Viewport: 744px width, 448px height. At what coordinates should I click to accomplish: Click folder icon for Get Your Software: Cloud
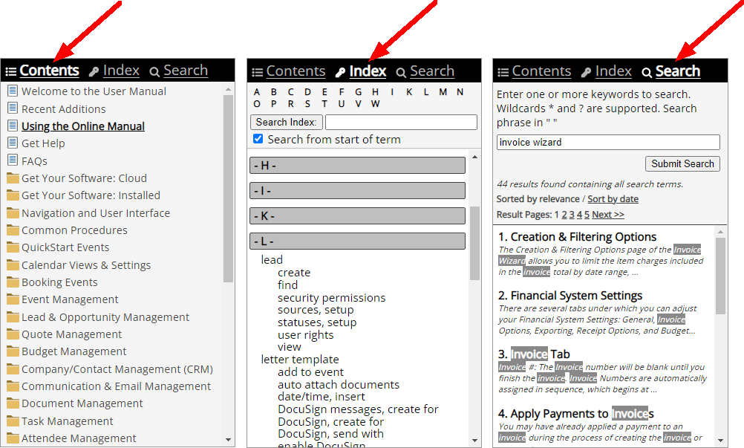click(13, 178)
